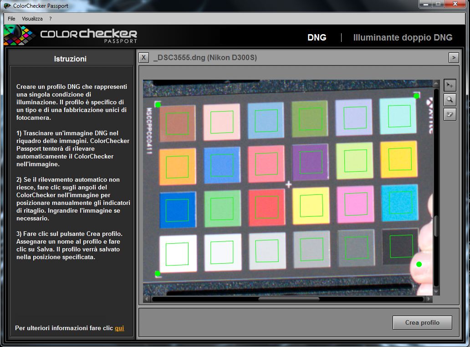Image resolution: width=470 pixels, height=347 pixels.
Task: Maximize the ColorChecker Passport window
Action: pyautogui.click(x=438, y=4)
